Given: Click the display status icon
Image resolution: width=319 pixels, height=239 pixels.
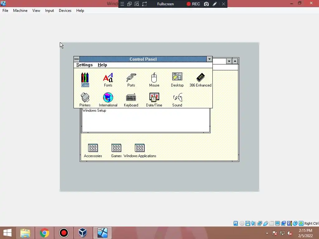Looking at the screenshot, I should coord(277,223).
